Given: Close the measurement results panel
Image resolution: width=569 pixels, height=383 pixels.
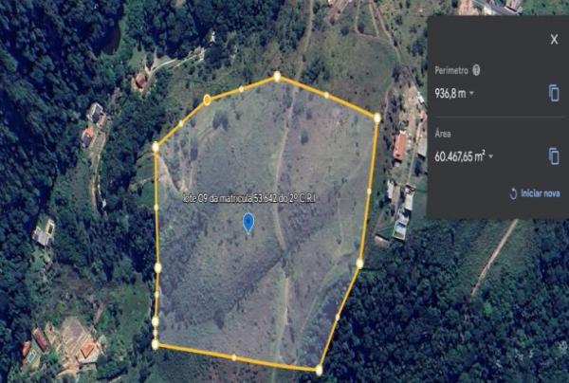Looking at the screenshot, I should [x=554, y=39].
